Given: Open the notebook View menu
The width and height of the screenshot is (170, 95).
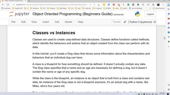Looking at the screenshot, I should [x=34, y=22].
